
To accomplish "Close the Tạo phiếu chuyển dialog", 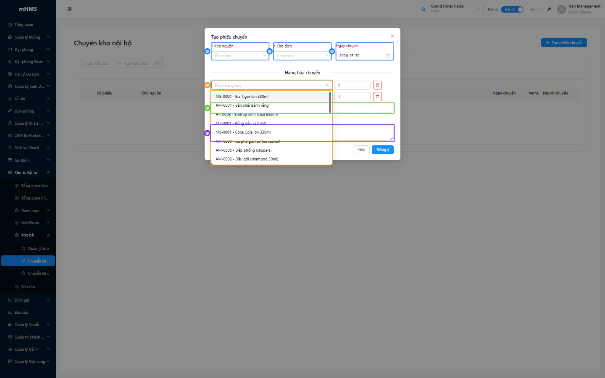I will point(392,36).
